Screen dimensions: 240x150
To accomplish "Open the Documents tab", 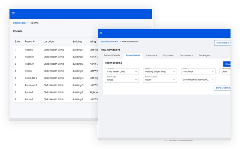I will pos(186,55).
